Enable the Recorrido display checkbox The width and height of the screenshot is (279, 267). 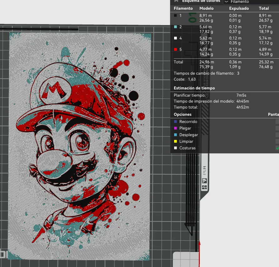pyautogui.click(x=277, y=121)
